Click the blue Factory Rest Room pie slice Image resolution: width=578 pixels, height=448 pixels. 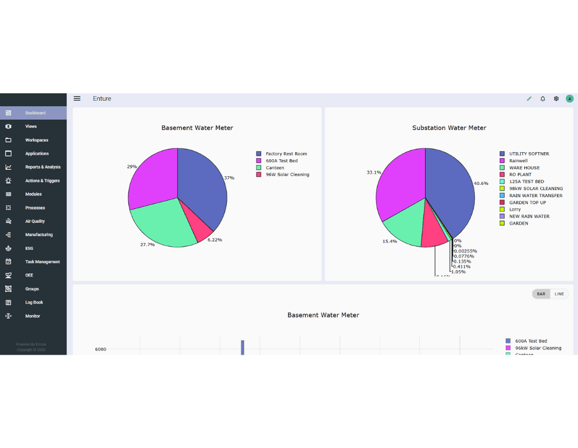point(201,187)
